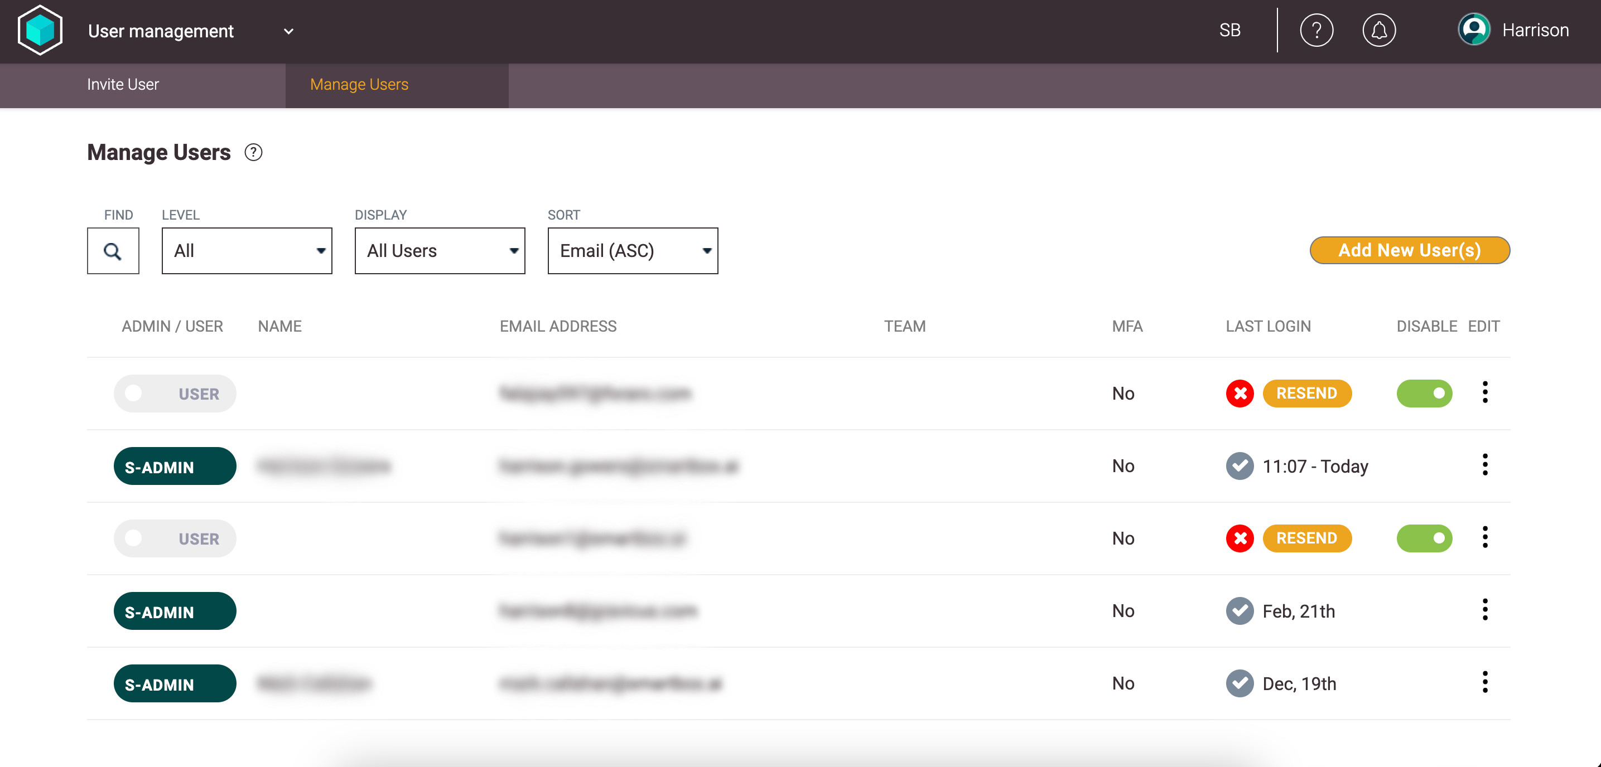1601x767 pixels.
Task: Open three-dot edit menu for the Dec 19th row
Action: [x=1484, y=682]
